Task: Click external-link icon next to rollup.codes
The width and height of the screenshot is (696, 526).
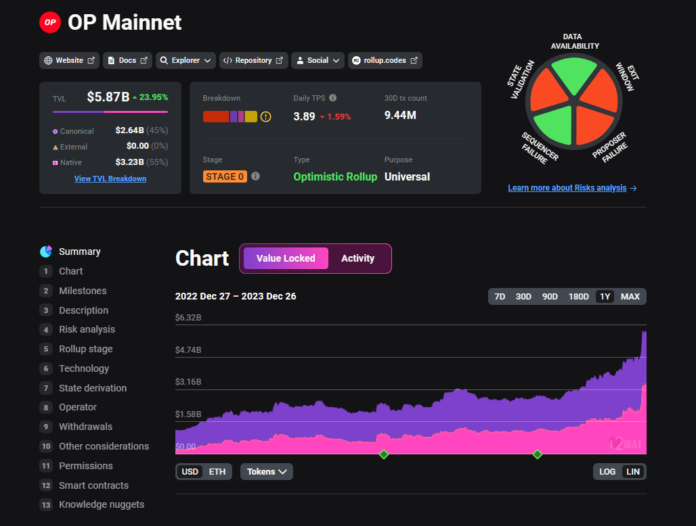Action: 414,60
